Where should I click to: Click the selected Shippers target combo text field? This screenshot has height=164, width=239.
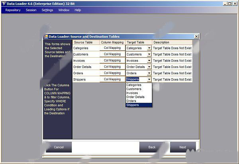[x=136, y=79]
